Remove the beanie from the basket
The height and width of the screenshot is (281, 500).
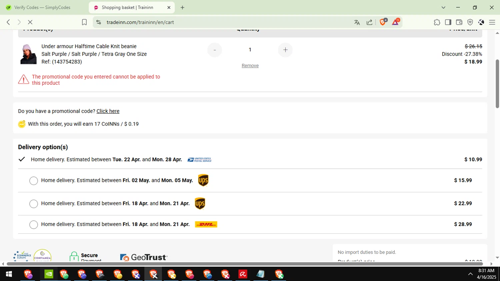point(250,66)
